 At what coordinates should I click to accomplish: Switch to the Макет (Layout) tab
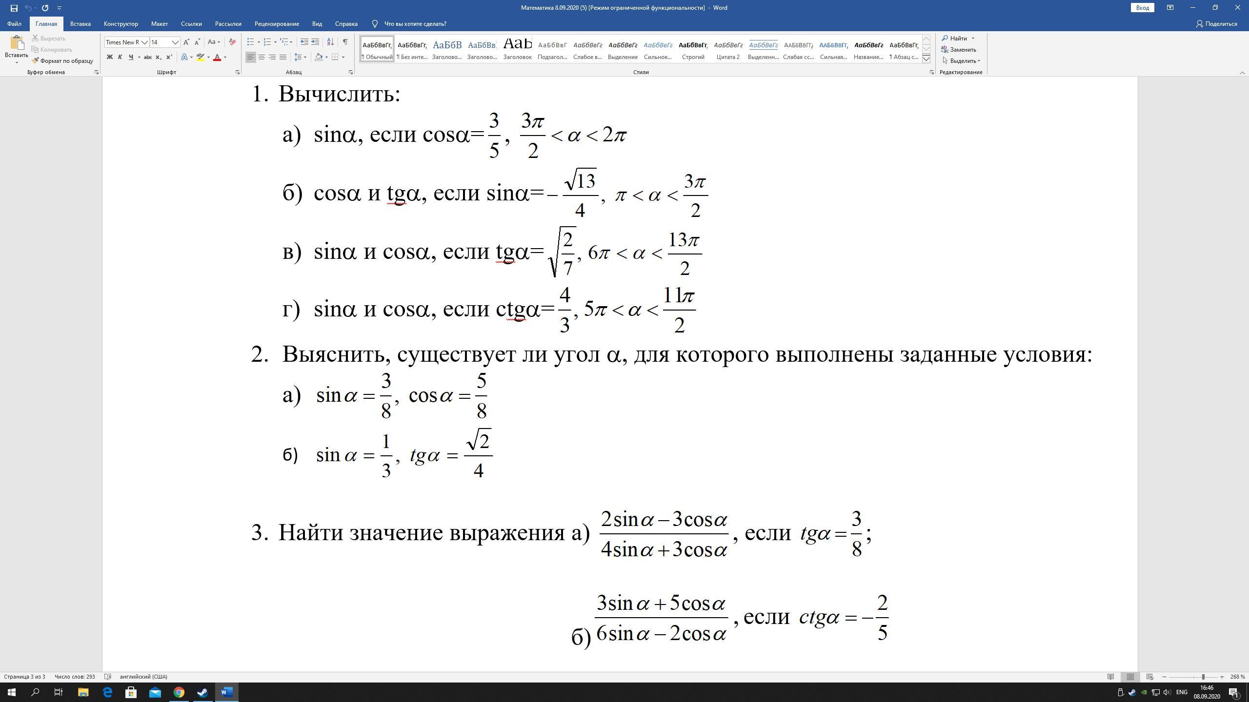159,23
